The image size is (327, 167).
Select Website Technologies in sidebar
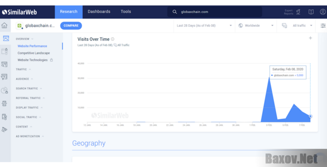click(x=33, y=60)
